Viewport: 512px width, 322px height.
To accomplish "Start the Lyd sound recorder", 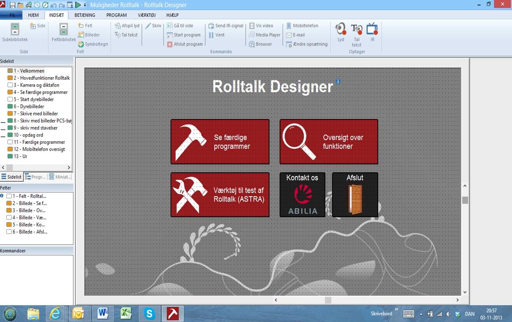I will (x=341, y=32).
